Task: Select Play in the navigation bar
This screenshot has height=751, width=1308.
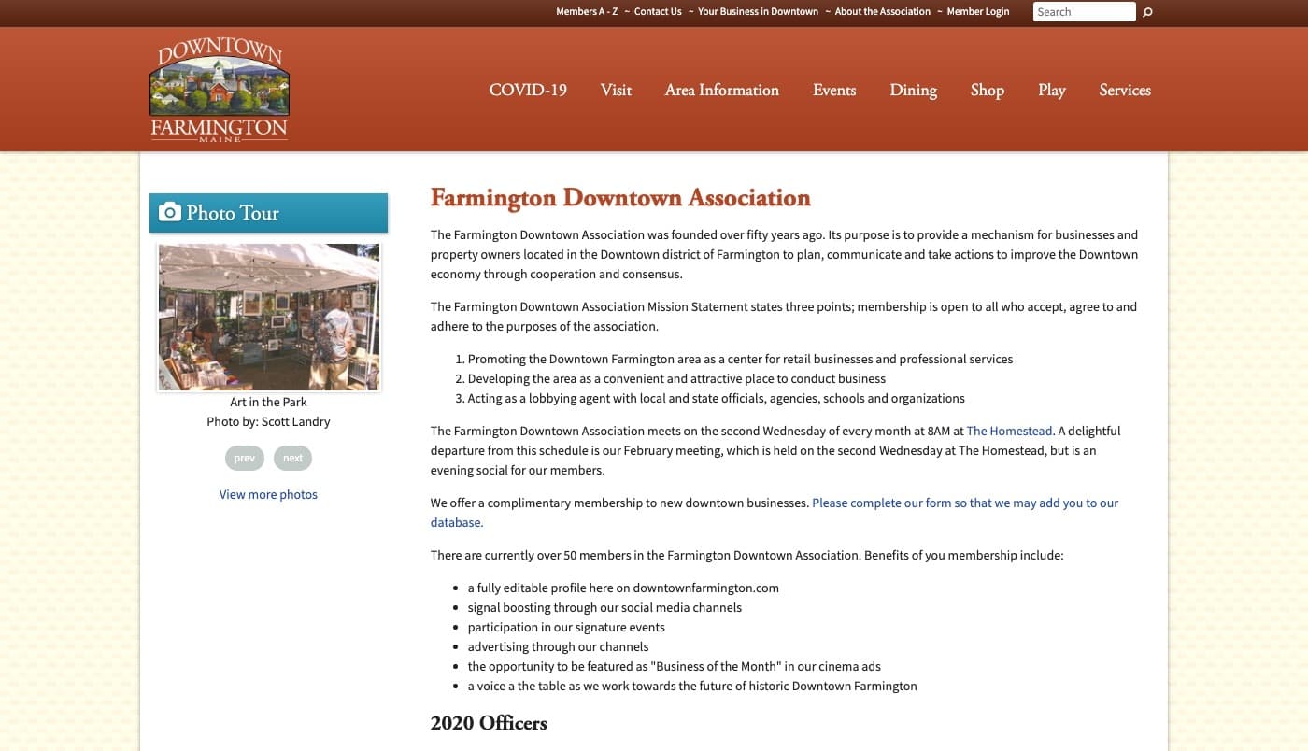Action: click(x=1051, y=90)
